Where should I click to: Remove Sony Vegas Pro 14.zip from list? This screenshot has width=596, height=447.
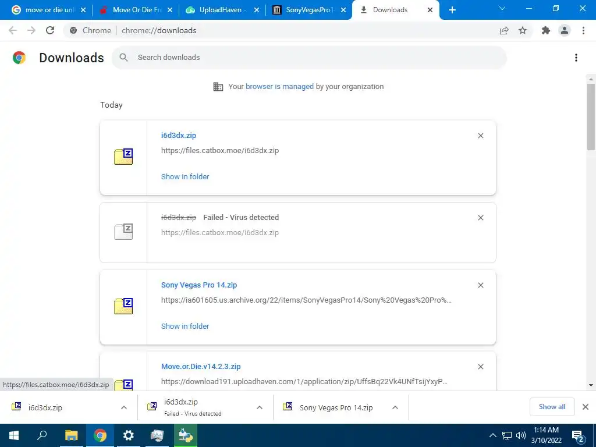481,285
